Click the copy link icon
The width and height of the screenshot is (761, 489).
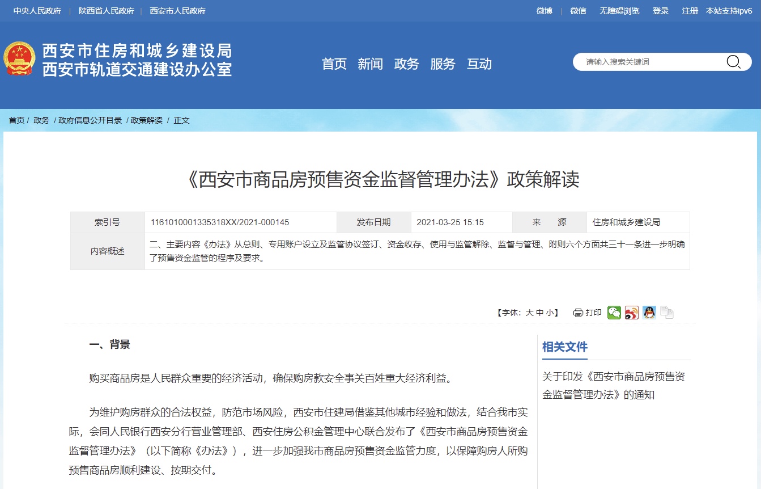(667, 313)
